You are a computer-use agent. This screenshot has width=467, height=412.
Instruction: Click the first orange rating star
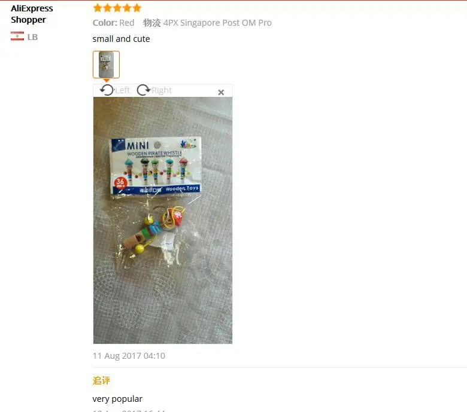(98, 8)
